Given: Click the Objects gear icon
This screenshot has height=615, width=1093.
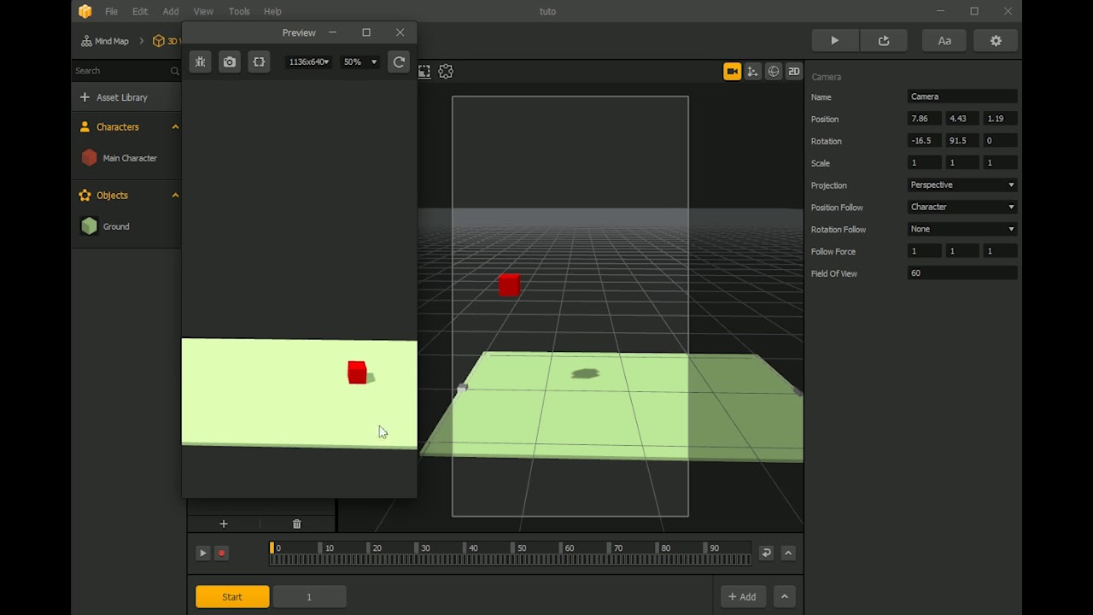Looking at the screenshot, I should point(85,196).
